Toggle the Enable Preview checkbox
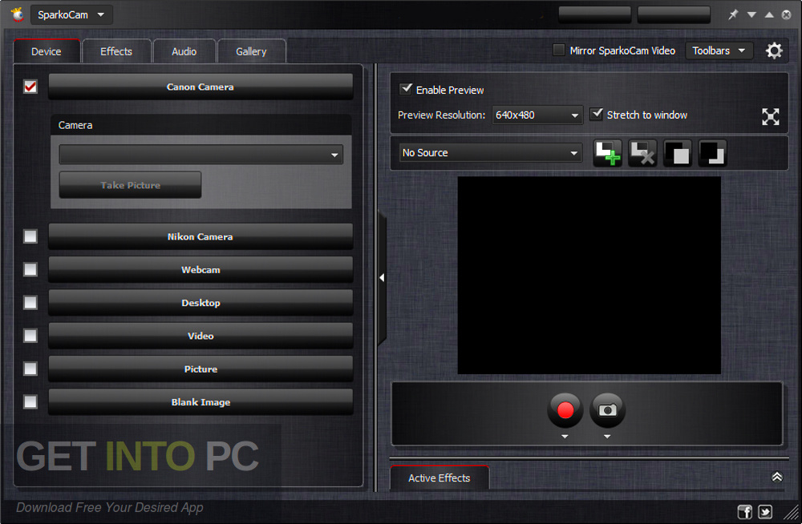This screenshot has width=802, height=524. (x=406, y=89)
